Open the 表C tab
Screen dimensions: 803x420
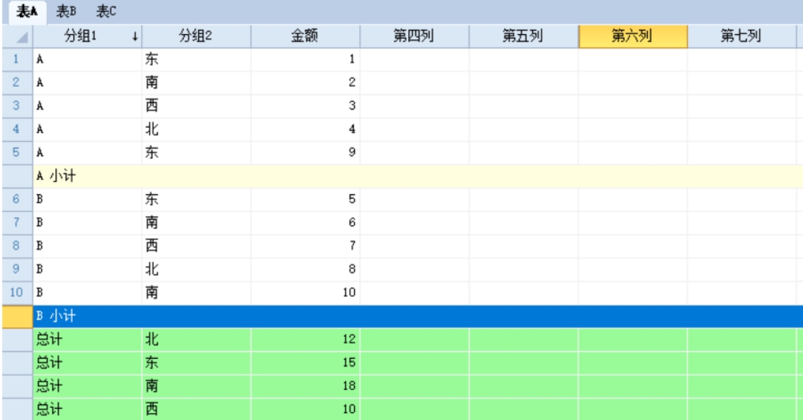pyautogui.click(x=107, y=12)
